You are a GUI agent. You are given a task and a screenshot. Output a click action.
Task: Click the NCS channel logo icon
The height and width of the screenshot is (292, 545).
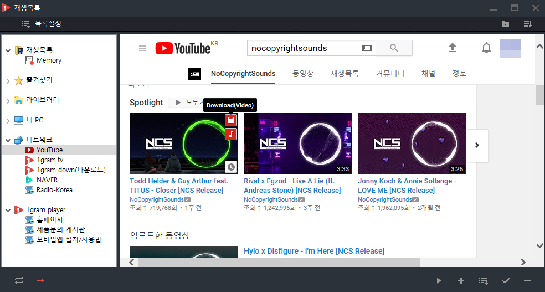(x=194, y=74)
